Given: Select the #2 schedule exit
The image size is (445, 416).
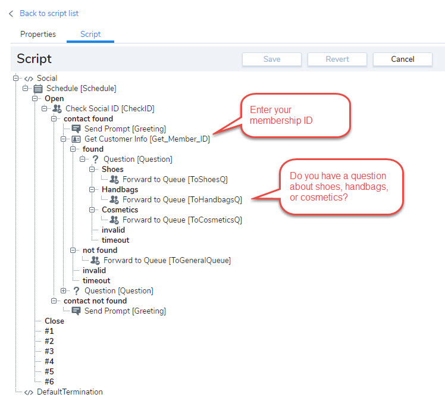Looking at the screenshot, I should point(49,342).
